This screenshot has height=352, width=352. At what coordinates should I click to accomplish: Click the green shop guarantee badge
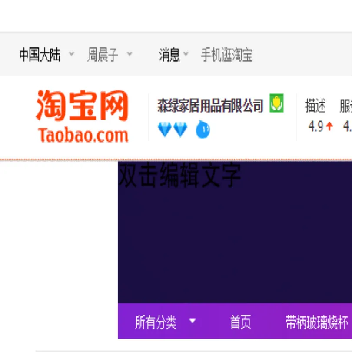tap(276, 103)
